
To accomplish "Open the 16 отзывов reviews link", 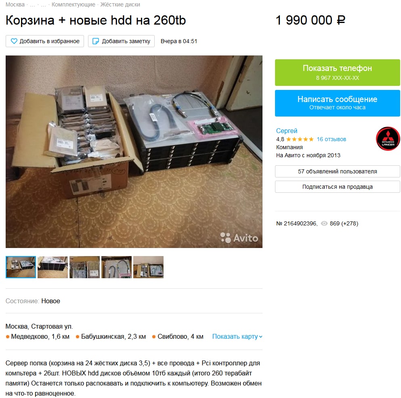I will point(331,139).
